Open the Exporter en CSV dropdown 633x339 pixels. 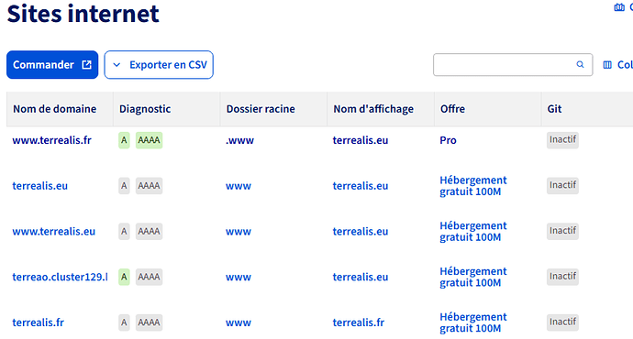159,64
